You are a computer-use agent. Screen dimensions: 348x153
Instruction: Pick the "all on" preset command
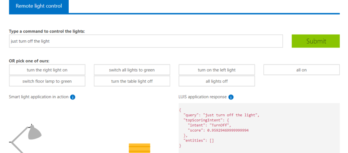pos(301,70)
